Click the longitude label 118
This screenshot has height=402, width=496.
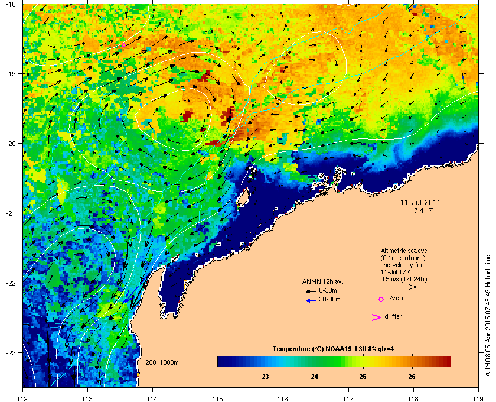413,398
